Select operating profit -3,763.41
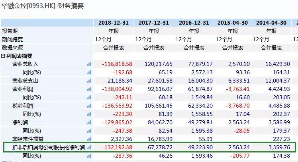Screen dimensions: 298x162 (x=238, y=89)
